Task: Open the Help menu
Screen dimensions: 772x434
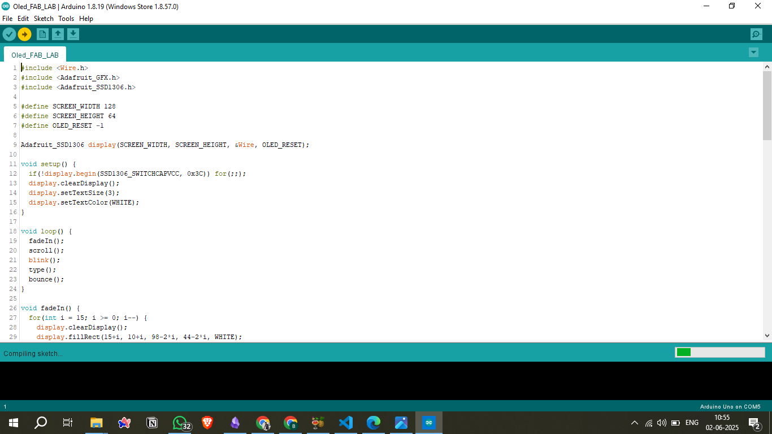Action: [86, 19]
